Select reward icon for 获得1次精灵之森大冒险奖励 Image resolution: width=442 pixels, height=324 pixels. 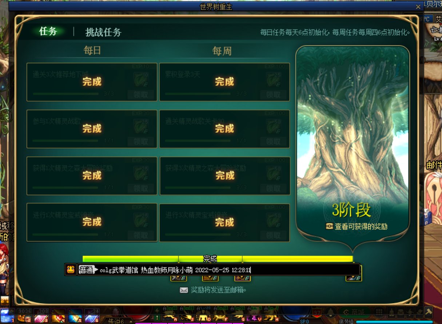[141, 173]
